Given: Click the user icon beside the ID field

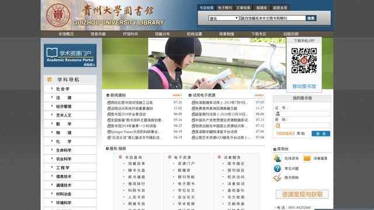Looking at the screenshot, I should coord(278,114).
